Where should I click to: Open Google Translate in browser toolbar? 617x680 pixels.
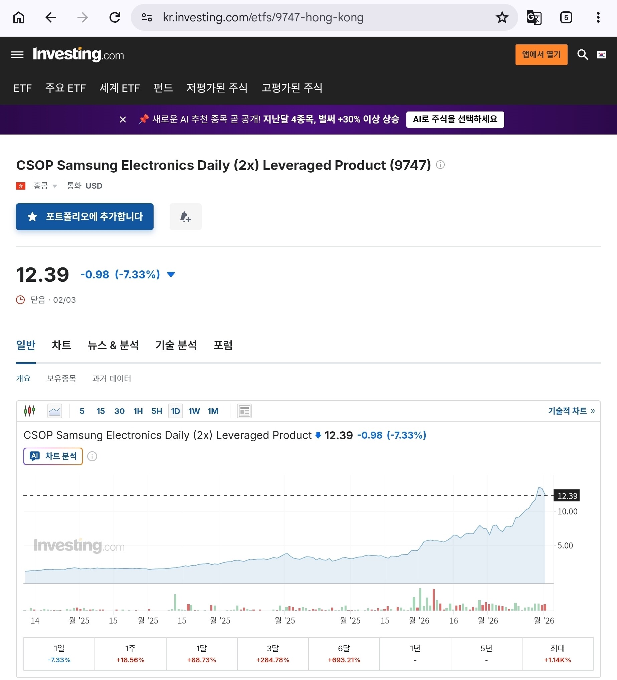point(534,17)
